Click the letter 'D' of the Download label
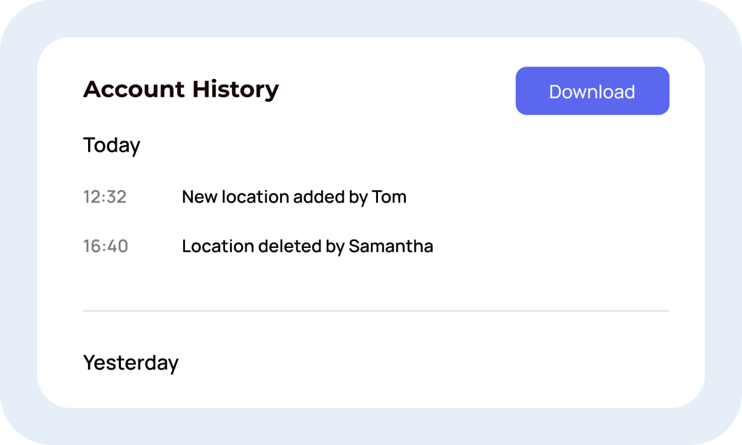 pos(555,92)
